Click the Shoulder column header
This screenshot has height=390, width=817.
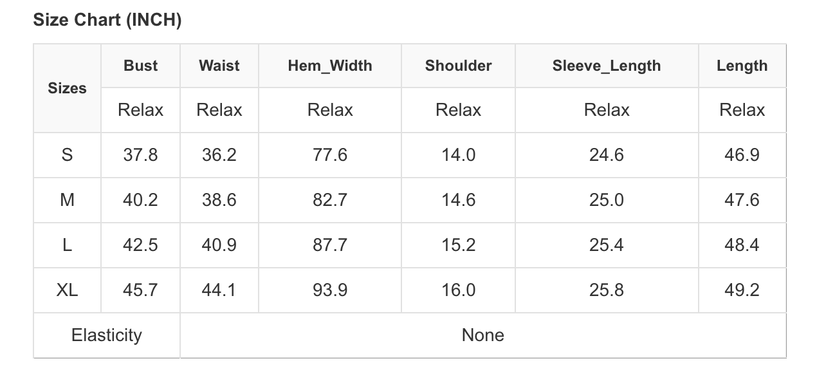coord(458,66)
